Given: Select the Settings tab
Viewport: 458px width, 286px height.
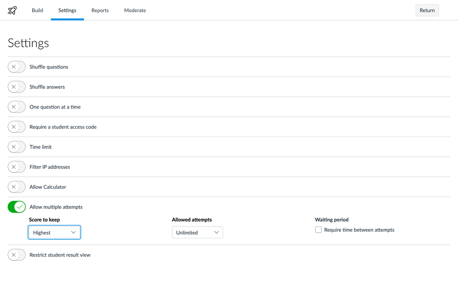Looking at the screenshot, I should tap(67, 10).
